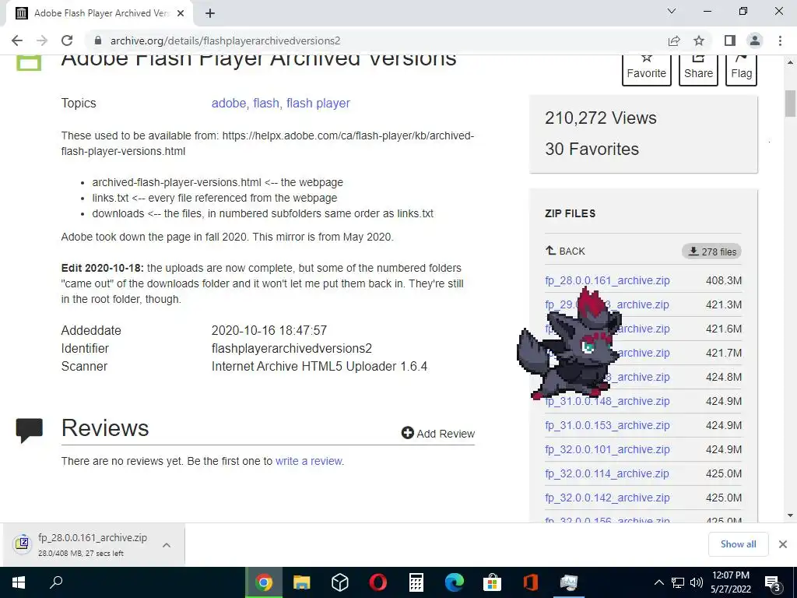This screenshot has width=797, height=598.
Task: Click the 408.3M file size
Action: point(723,280)
